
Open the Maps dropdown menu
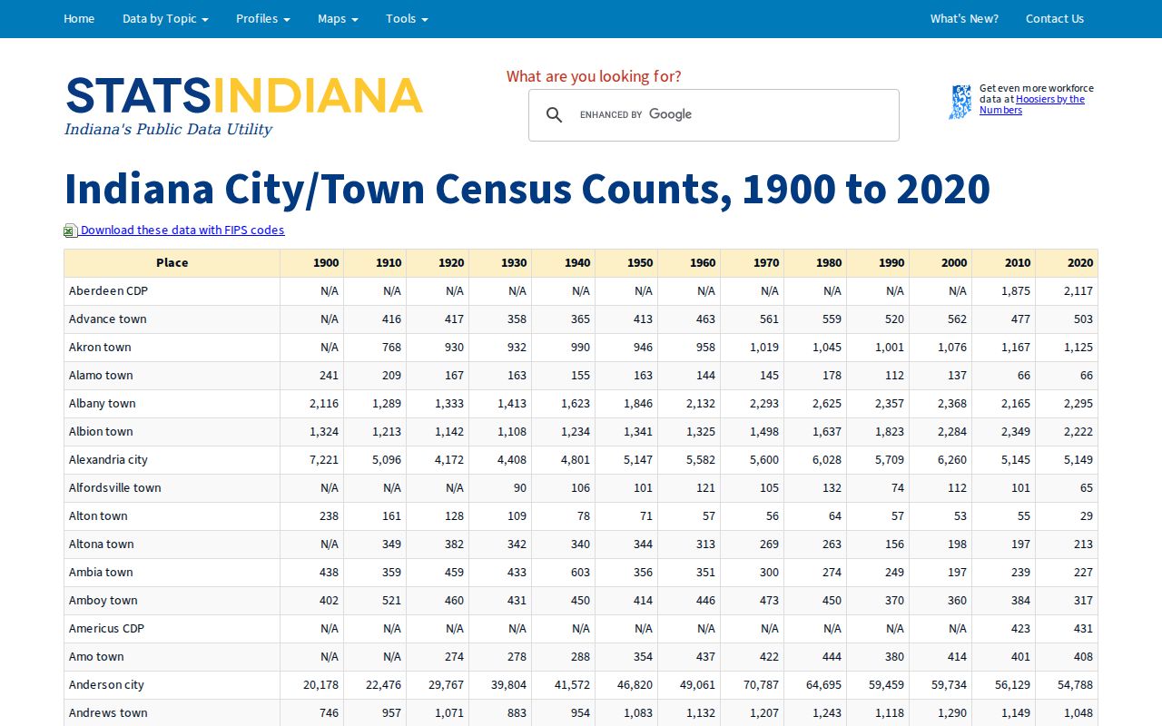338,18
